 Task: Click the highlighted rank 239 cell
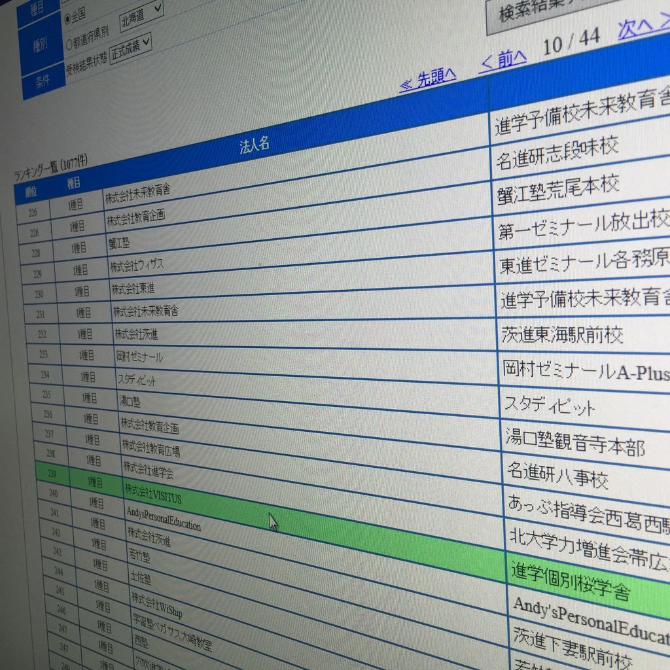click(x=52, y=474)
